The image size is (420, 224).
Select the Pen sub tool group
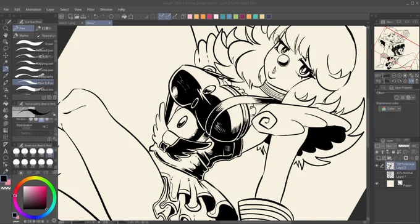[x=23, y=28]
